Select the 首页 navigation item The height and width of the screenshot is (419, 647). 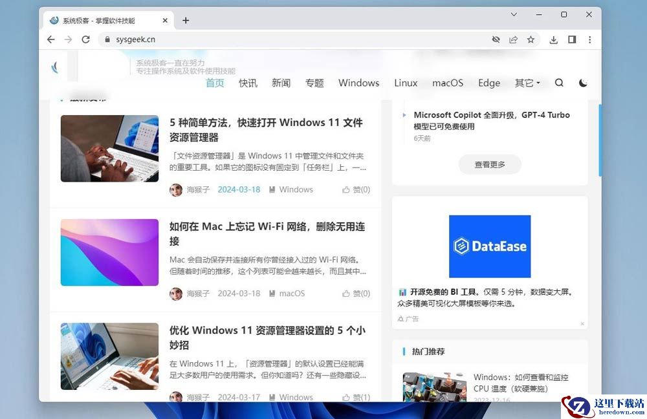pos(215,83)
